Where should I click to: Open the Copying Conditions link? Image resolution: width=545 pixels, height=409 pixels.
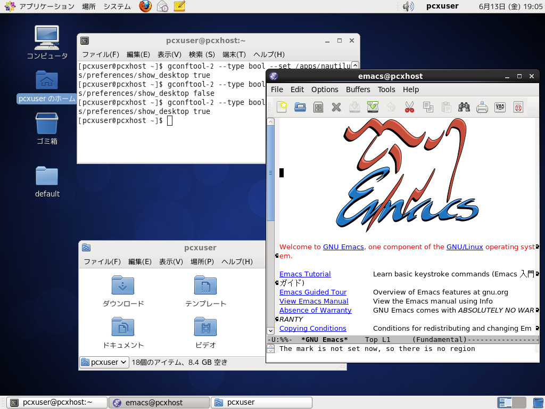point(312,328)
